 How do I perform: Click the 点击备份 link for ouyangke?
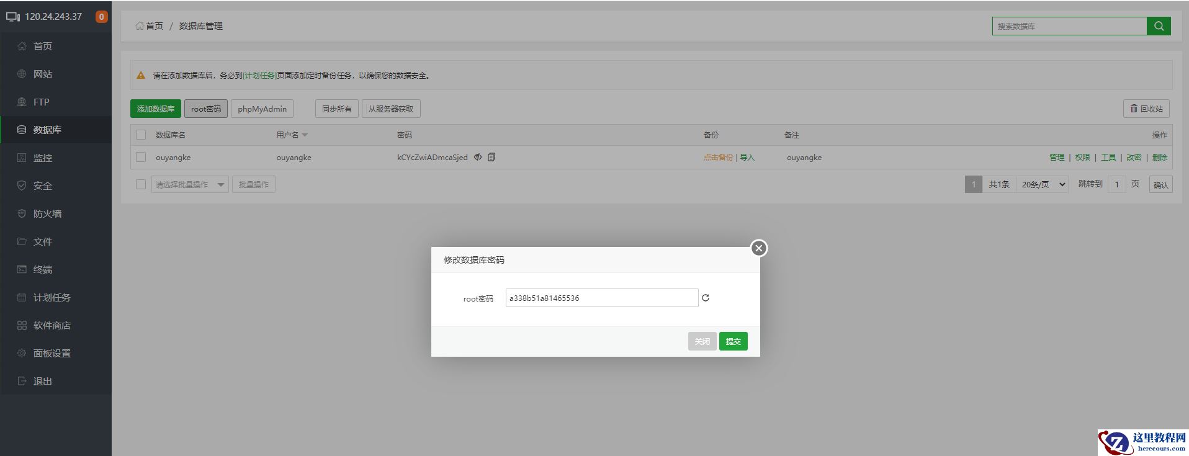718,157
